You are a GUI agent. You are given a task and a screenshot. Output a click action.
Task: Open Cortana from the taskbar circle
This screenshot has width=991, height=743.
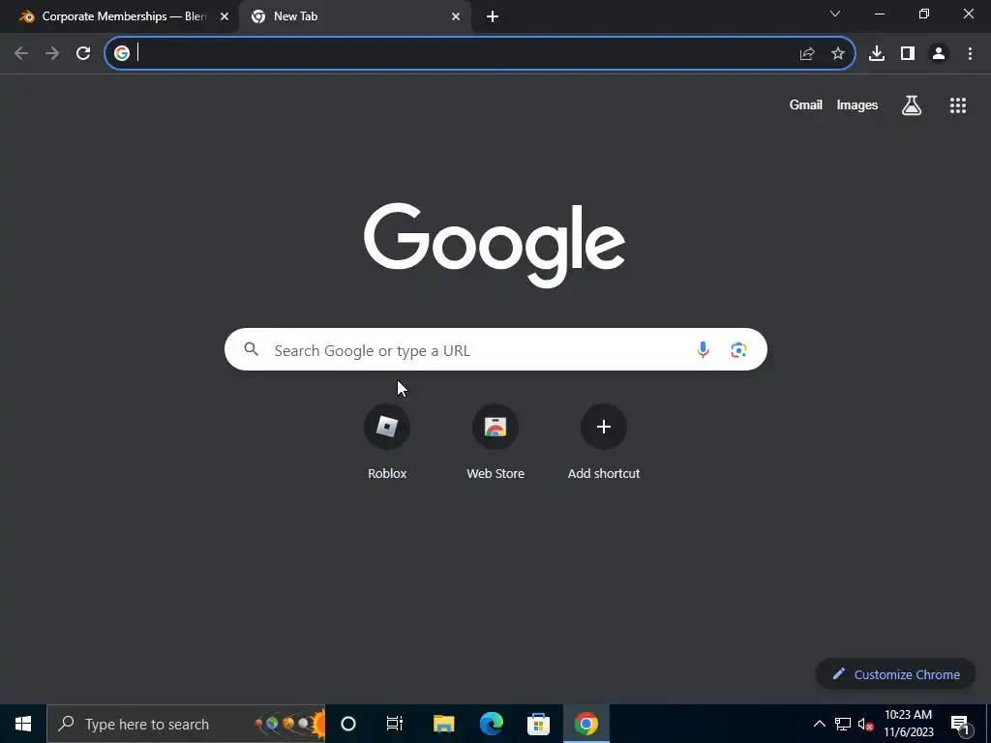point(348,724)
